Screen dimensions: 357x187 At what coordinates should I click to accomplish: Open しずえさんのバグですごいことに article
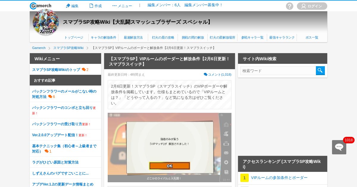pyautogui.click(x=60, y=173)
